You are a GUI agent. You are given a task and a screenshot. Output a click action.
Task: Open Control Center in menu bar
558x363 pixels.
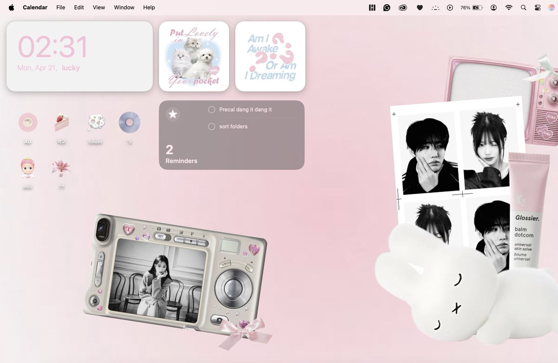tap(538, 7)
